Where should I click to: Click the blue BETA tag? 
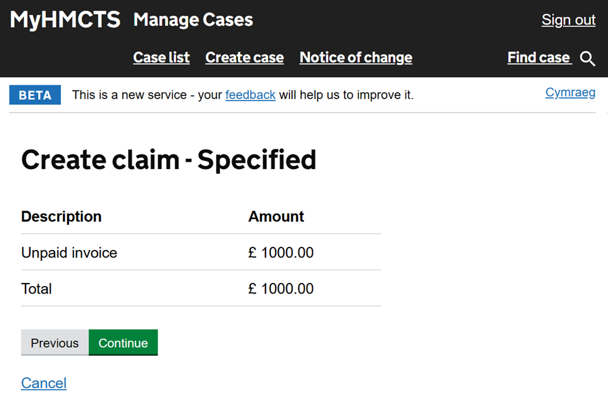coord(35,95)
